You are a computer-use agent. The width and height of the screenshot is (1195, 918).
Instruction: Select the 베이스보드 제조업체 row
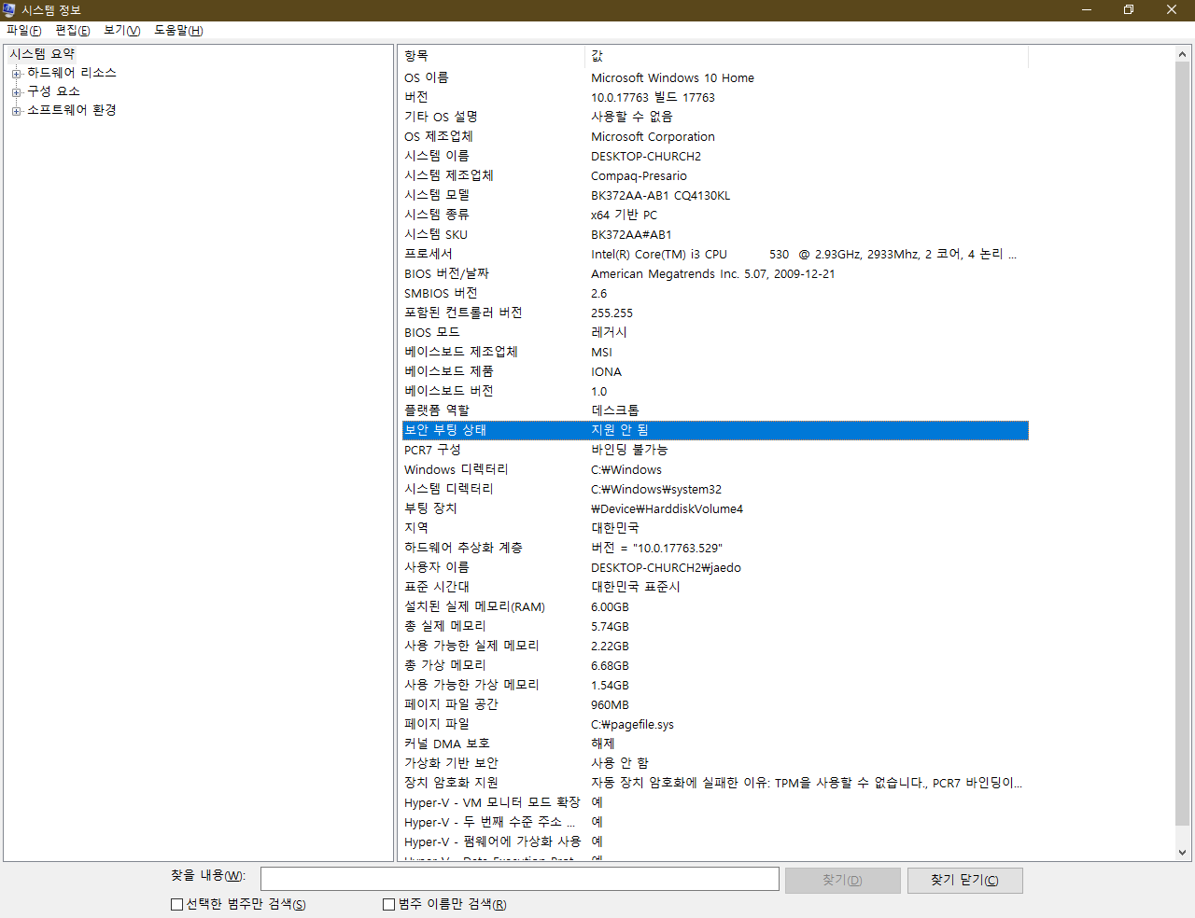click(x=715, y=352)
